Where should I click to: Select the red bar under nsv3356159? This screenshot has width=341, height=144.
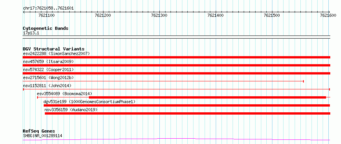coord(187,113)
